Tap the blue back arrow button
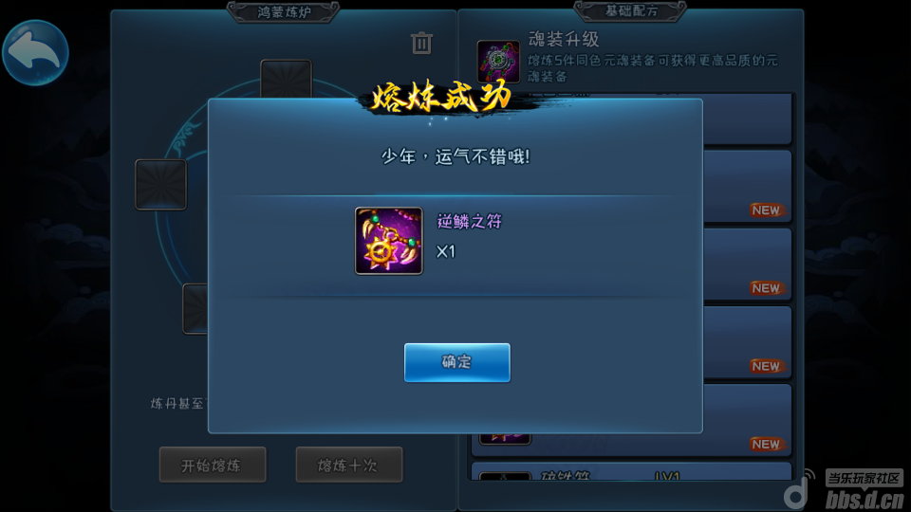The width and height of the screenshot is (911, 512). pos(35,53)
